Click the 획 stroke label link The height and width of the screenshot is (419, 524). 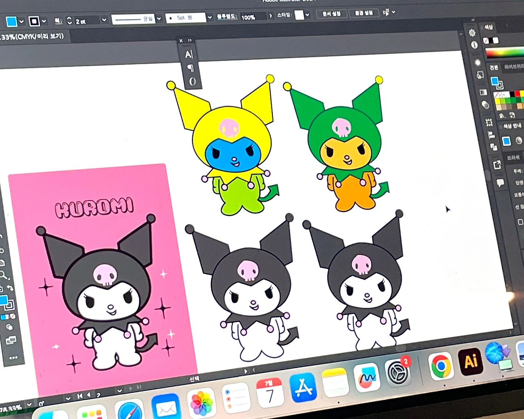(58, 21)
